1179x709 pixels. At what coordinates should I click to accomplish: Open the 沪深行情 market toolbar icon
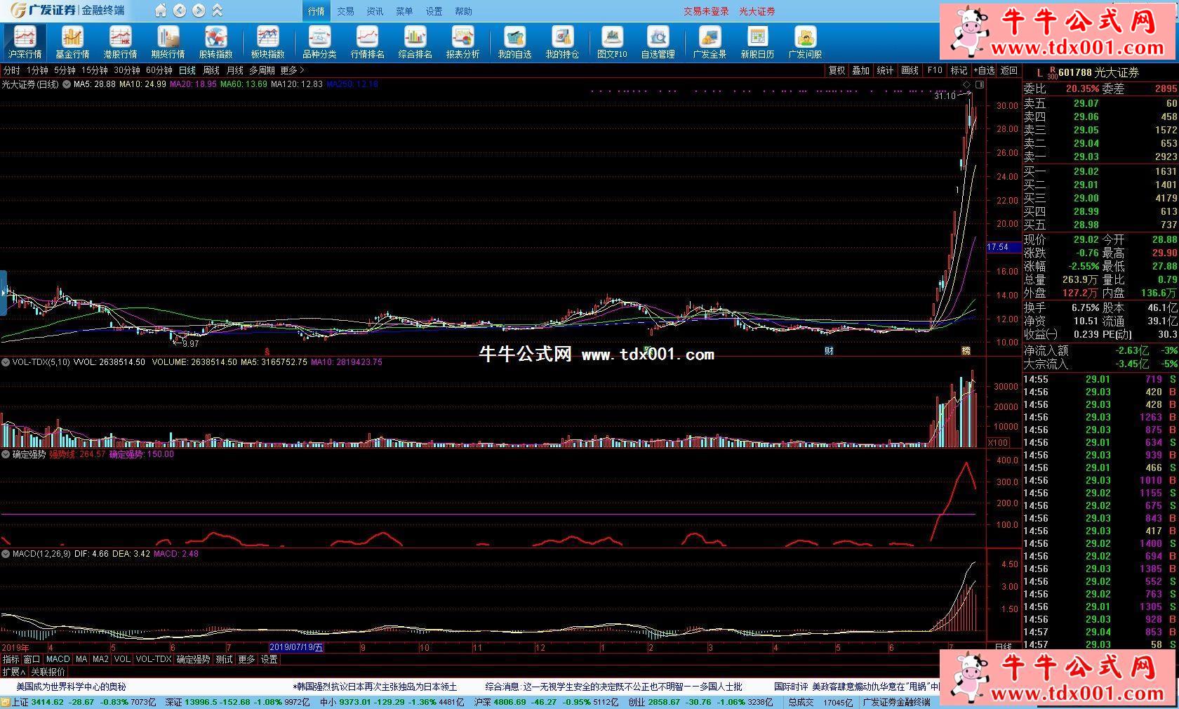[25, 42]
